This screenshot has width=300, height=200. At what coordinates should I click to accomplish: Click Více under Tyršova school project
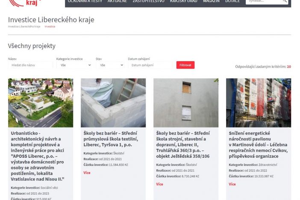pyautogui.click(x=87, y=173)
